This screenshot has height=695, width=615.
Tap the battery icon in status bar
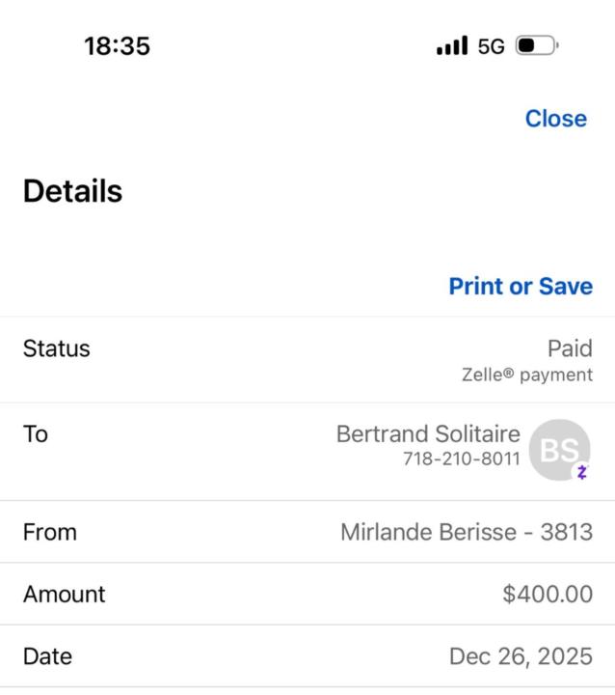[536, 45]
